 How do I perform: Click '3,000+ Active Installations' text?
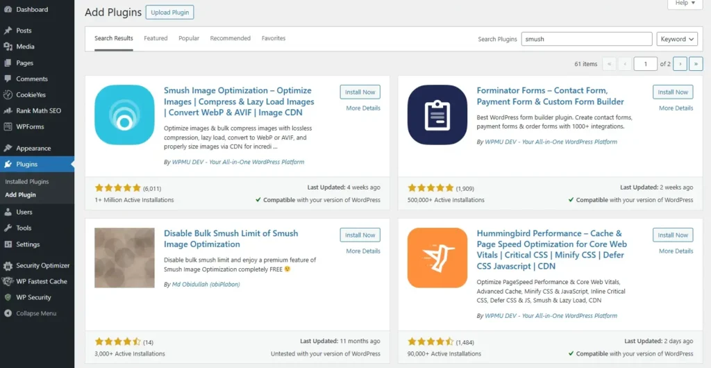(130, 354)
